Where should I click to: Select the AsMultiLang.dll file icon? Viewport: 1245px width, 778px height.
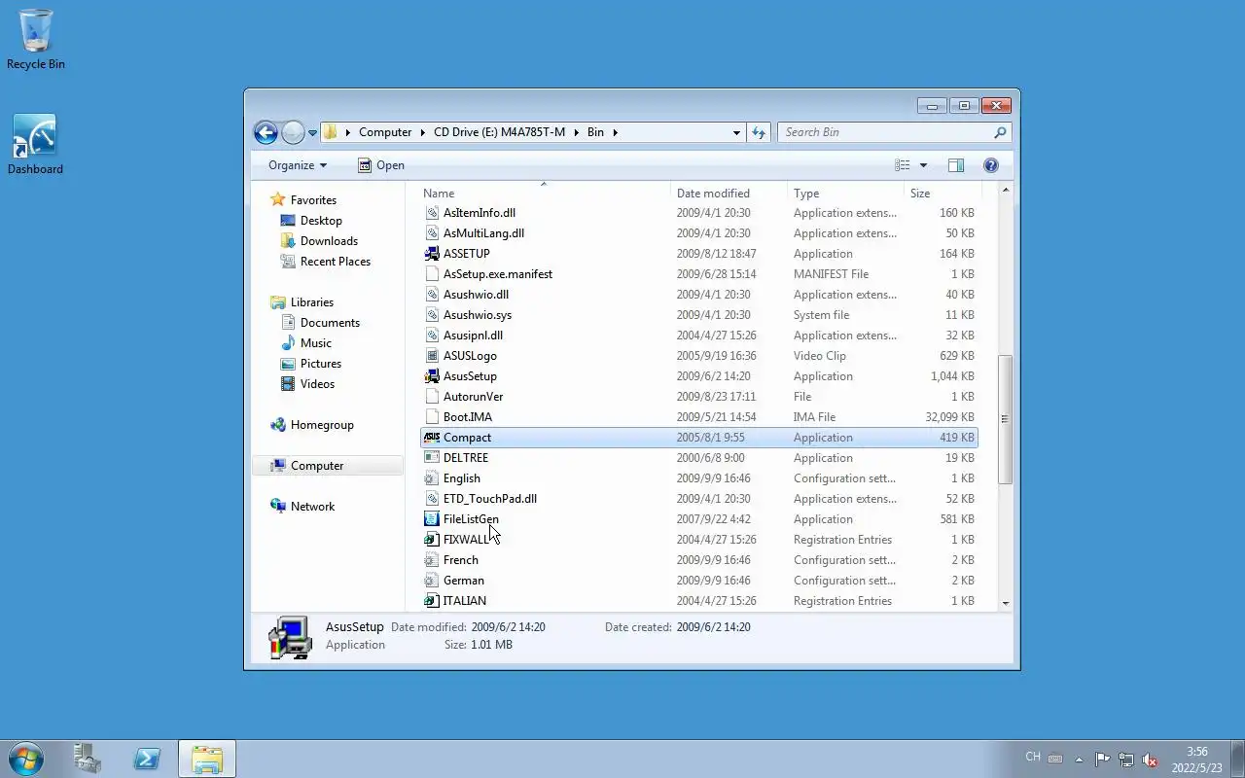pyautogui.click(x=432, y=233)
